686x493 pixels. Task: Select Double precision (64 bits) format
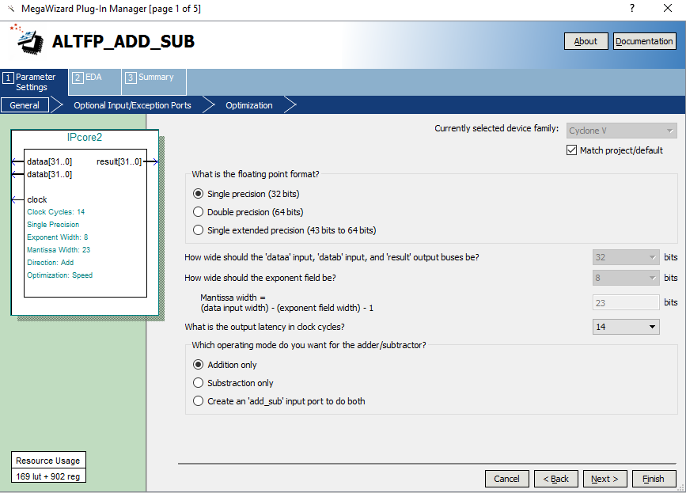[198, 212]
